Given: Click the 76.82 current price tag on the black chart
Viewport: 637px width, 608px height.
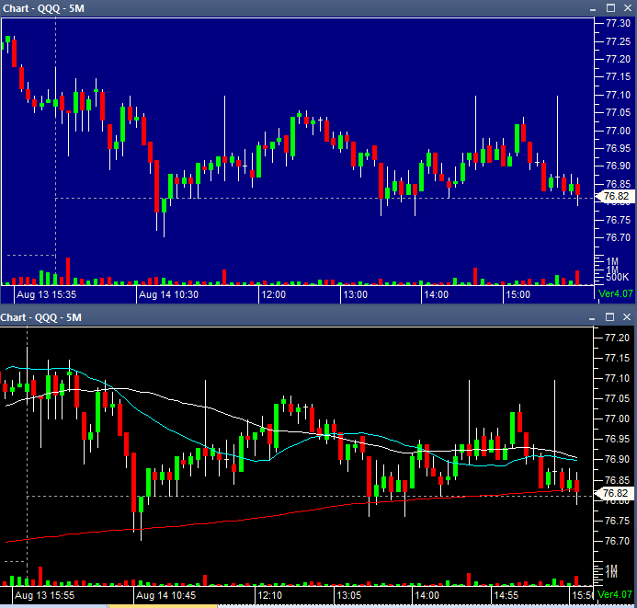Looking at the screenshot, I should point(614,493).
